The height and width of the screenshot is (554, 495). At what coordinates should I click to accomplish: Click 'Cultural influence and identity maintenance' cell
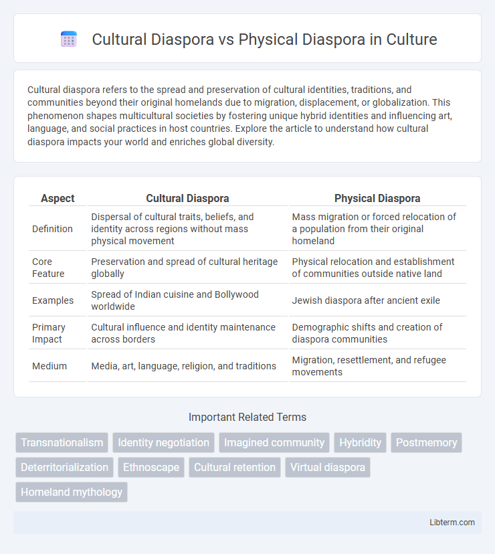[187, 333]
